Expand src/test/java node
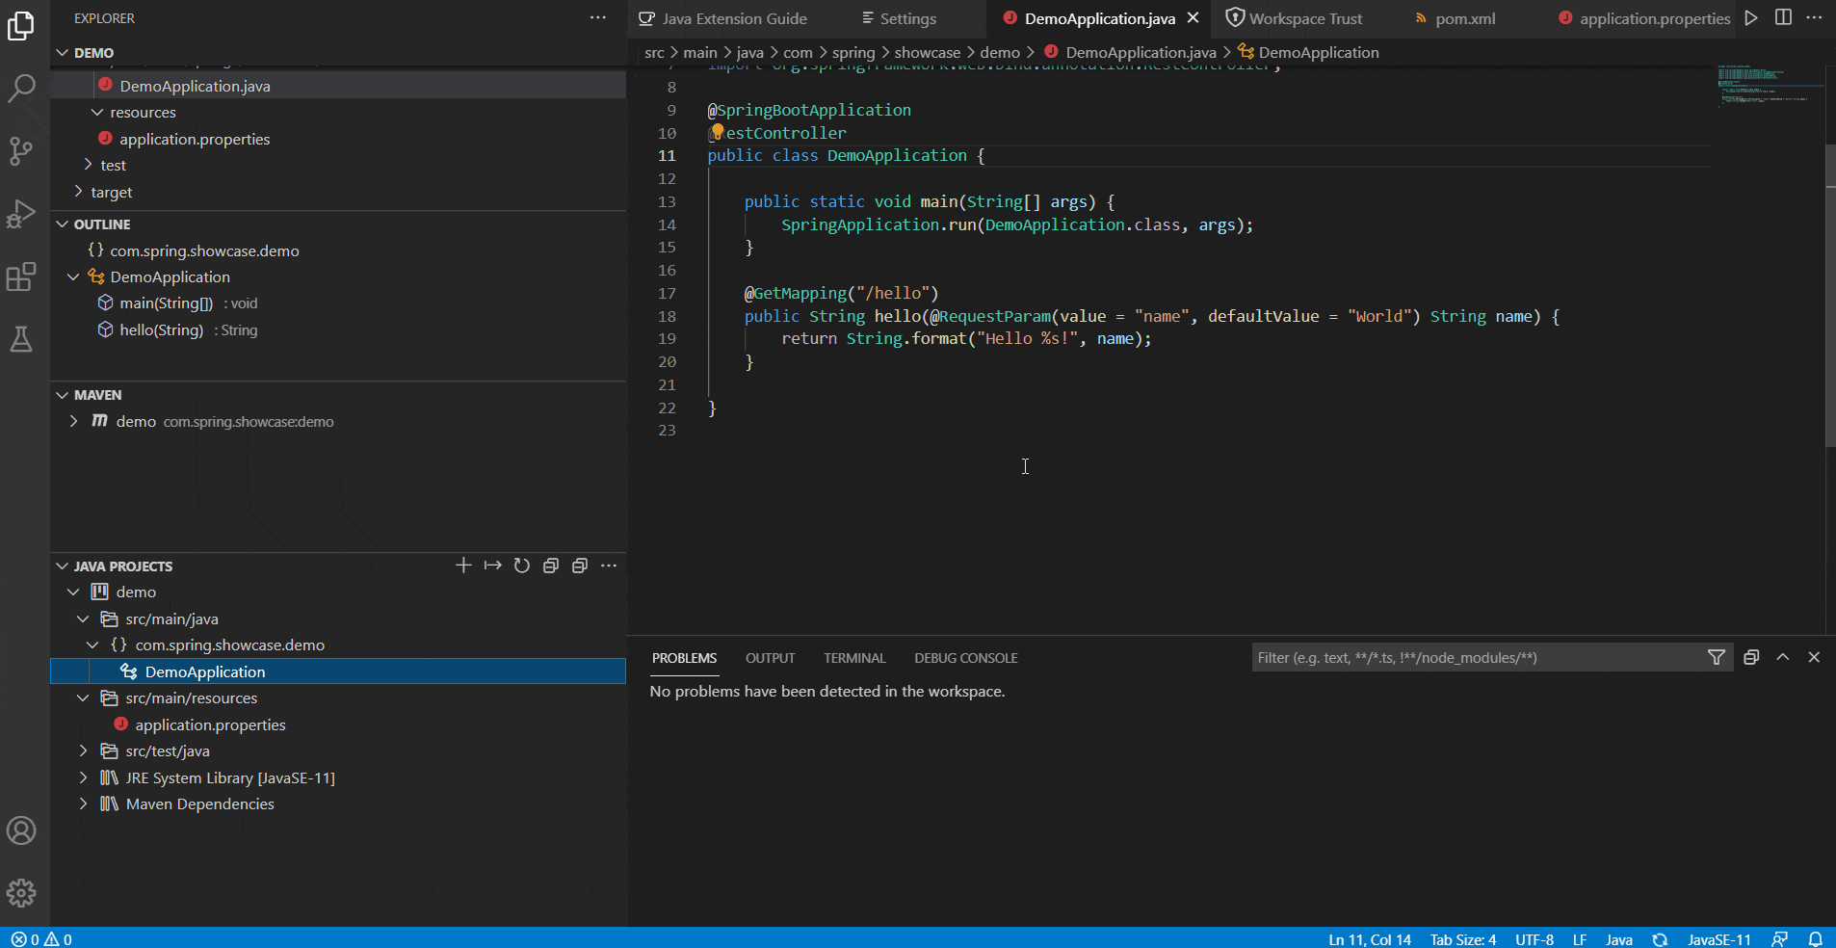The image size is (1836, 948). click(84, 750)
